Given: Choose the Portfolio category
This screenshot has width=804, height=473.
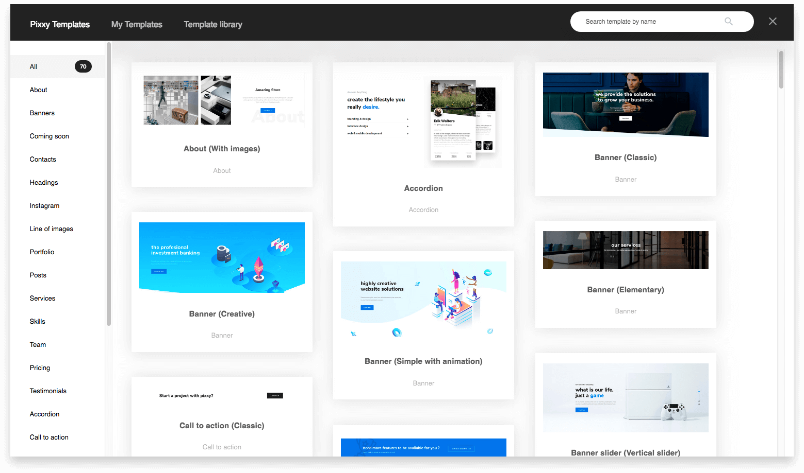Looking at the screenshot, I should (42, 252).
